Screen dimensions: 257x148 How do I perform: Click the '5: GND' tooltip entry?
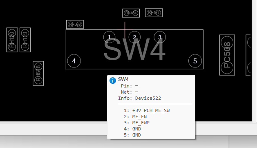click(132, 135)
